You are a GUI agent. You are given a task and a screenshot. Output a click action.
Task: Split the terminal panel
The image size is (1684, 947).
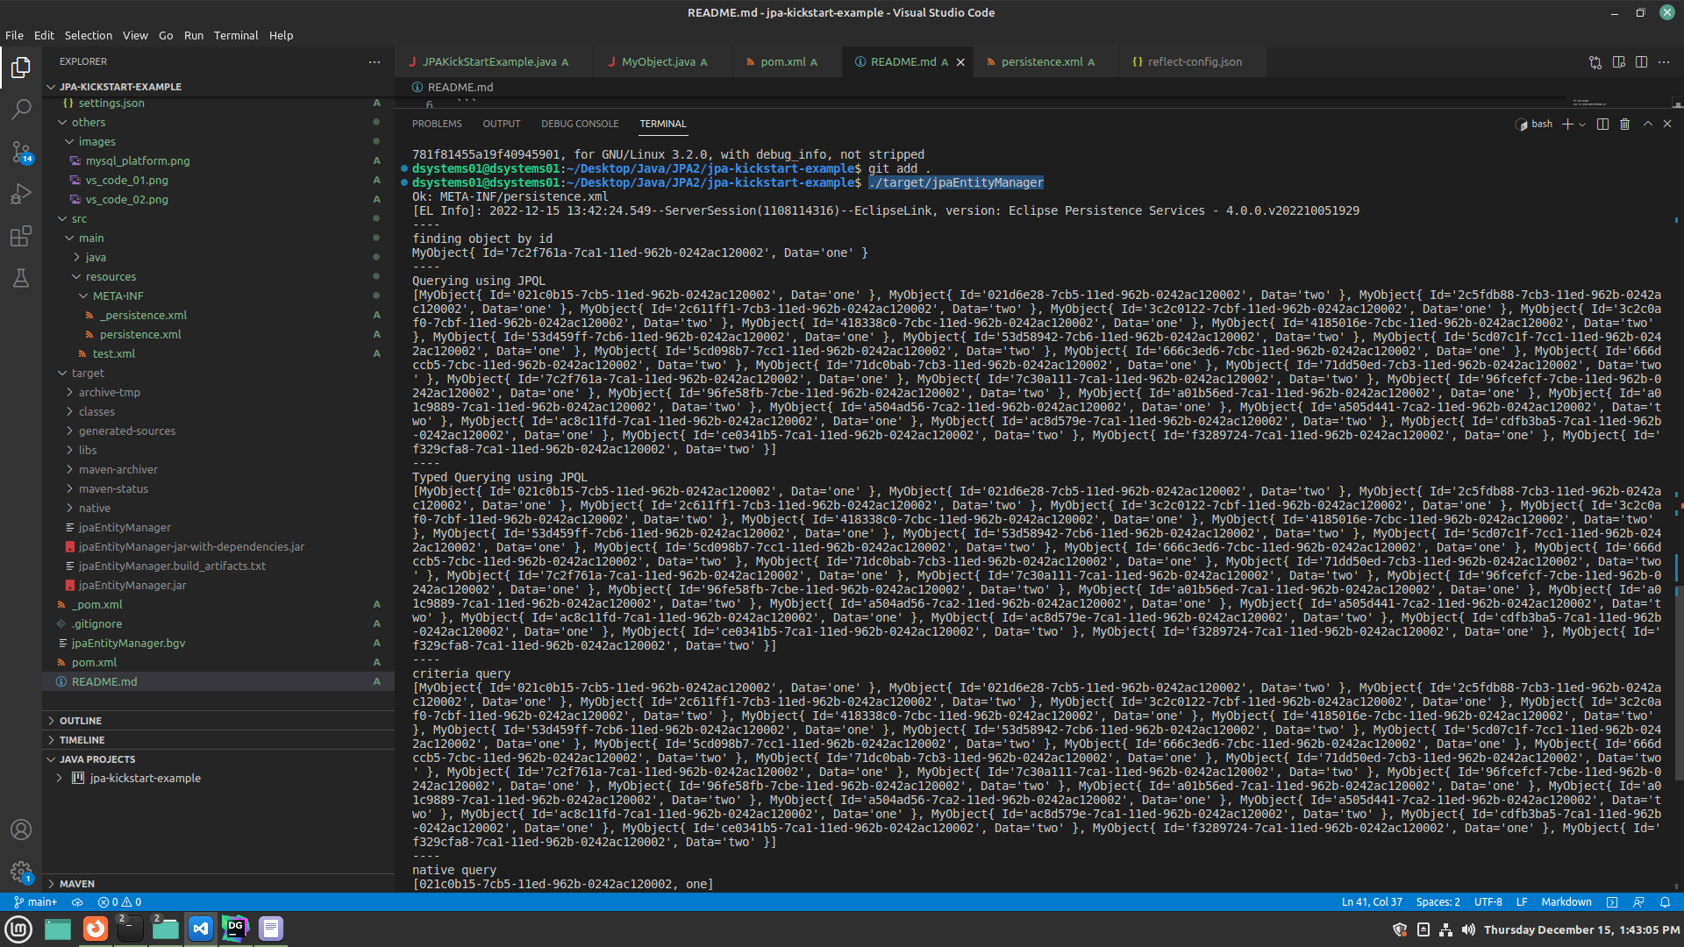click(x=1602, y=125)
